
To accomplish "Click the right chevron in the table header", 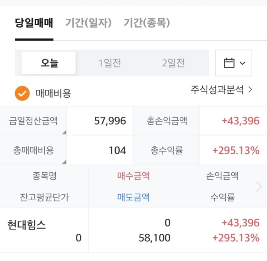I will (x=259, y=186).
